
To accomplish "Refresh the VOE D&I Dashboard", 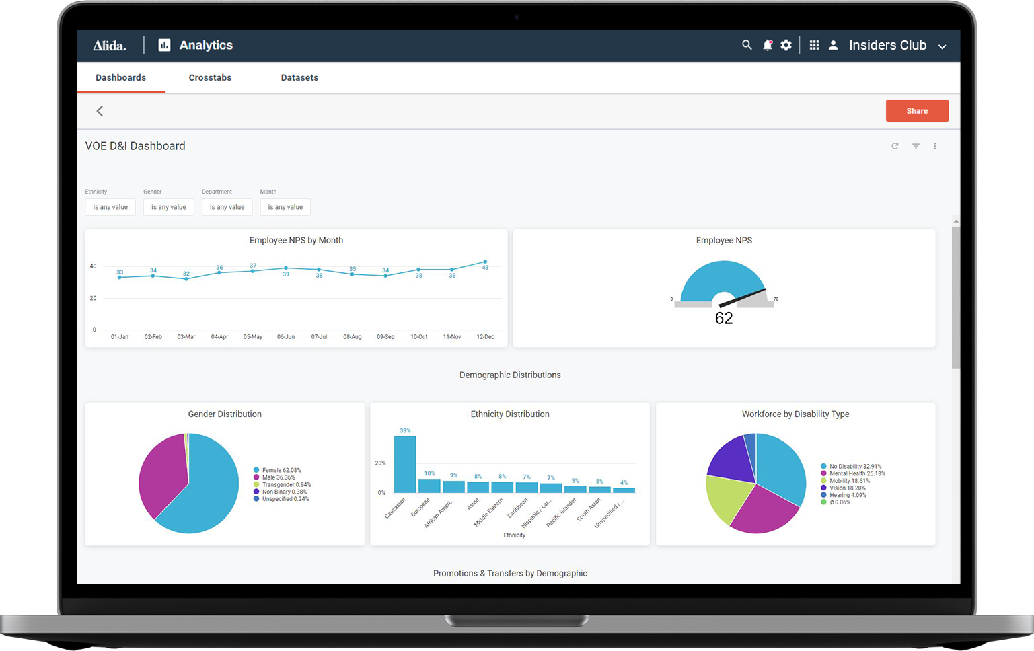I will click(x=895, y=146).
